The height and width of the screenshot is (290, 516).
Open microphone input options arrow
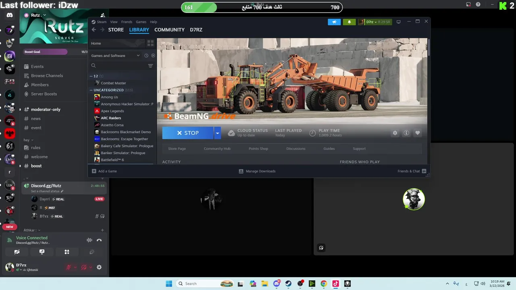click(x=75, y=267)
